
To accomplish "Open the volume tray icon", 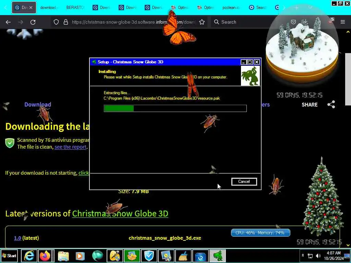I will (x=318, y=255).
